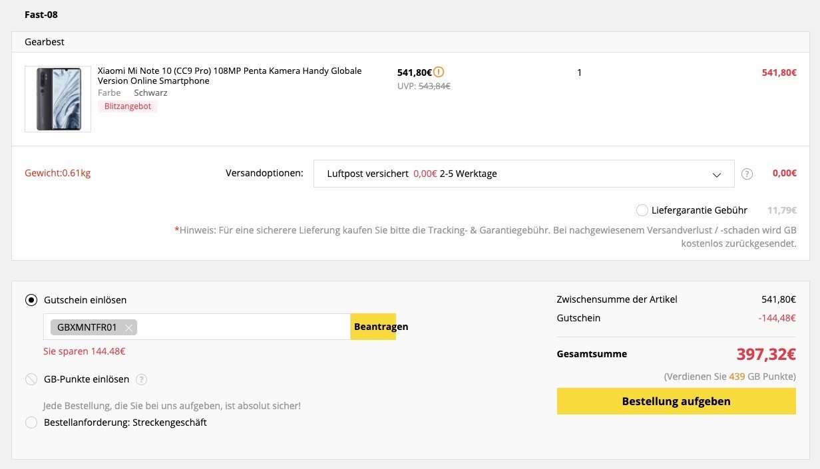Viewport: 820px width, 469px height.
Task: Open shipping options help question mark
Action: (x=747, y=174)
